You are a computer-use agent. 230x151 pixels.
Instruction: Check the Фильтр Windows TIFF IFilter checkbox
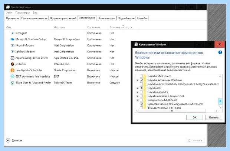(141, 108)
